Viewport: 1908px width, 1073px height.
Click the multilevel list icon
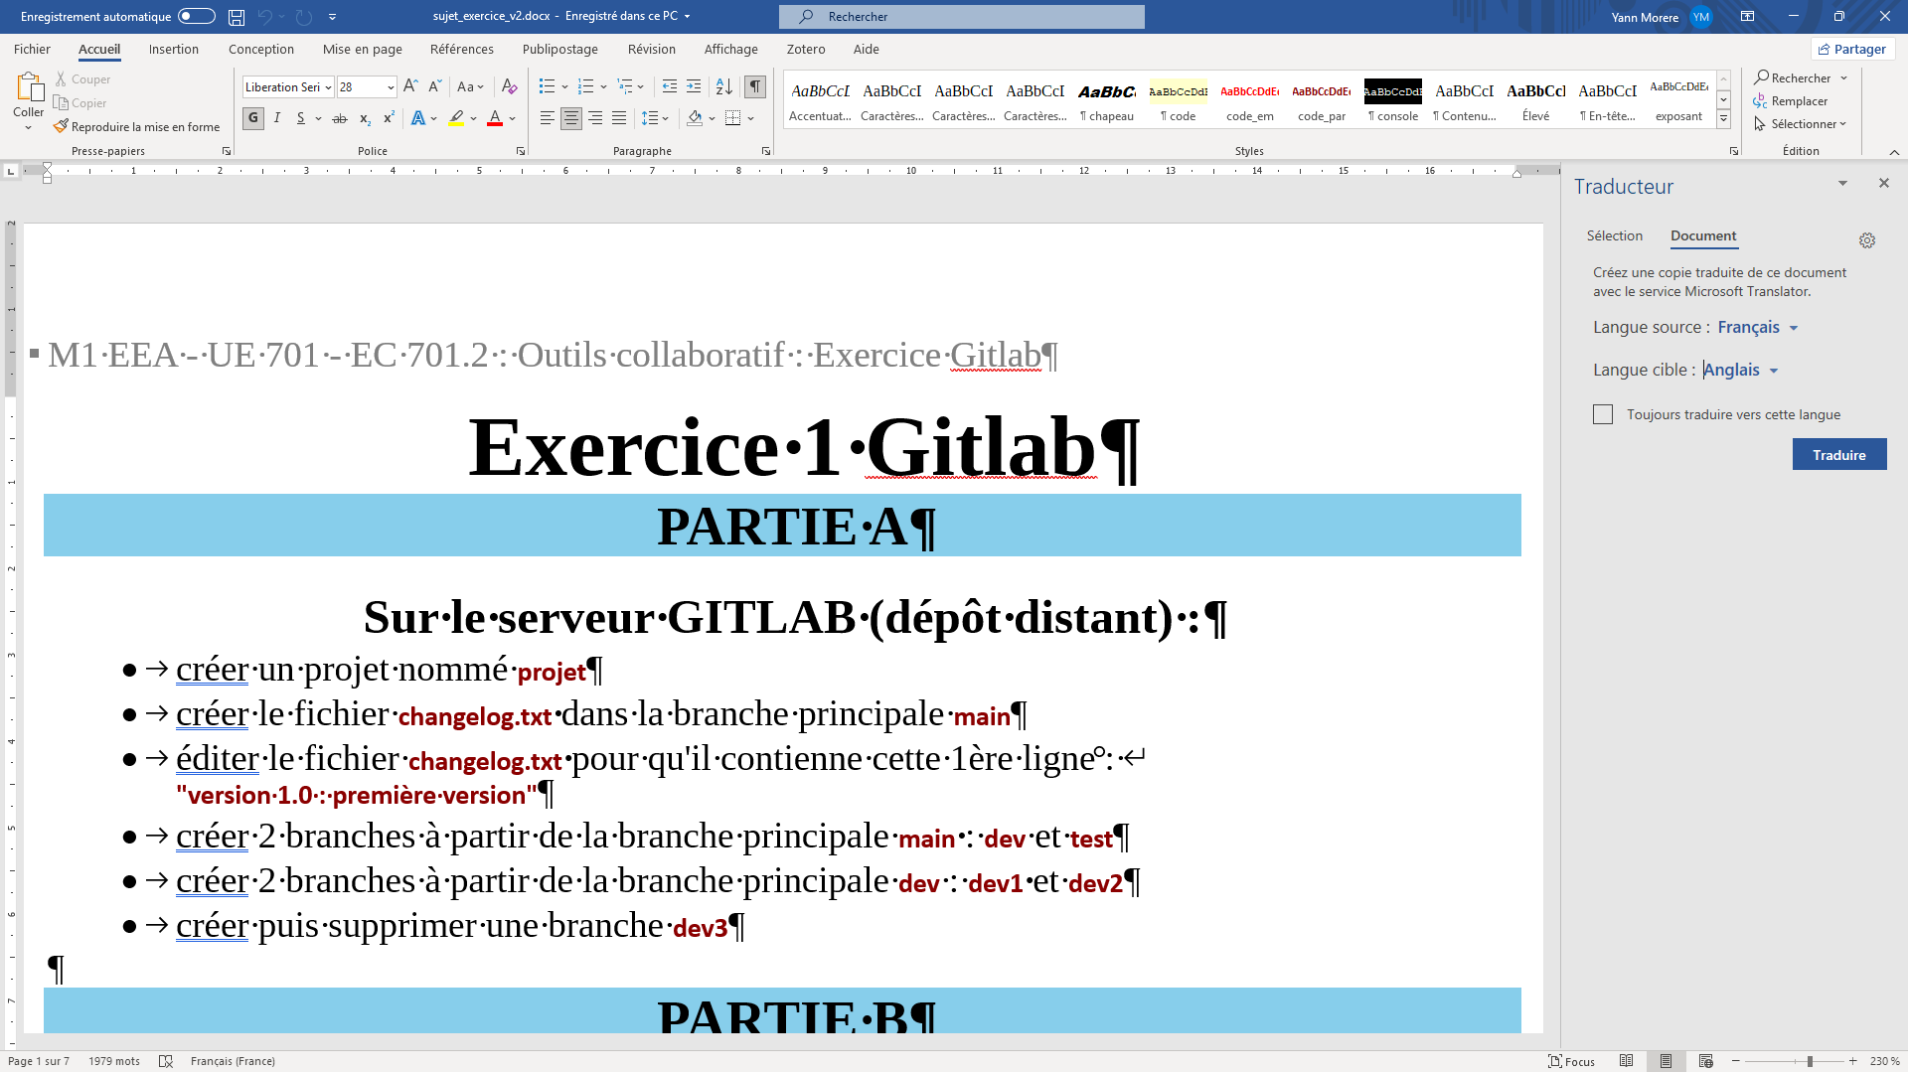click(625, 87)
